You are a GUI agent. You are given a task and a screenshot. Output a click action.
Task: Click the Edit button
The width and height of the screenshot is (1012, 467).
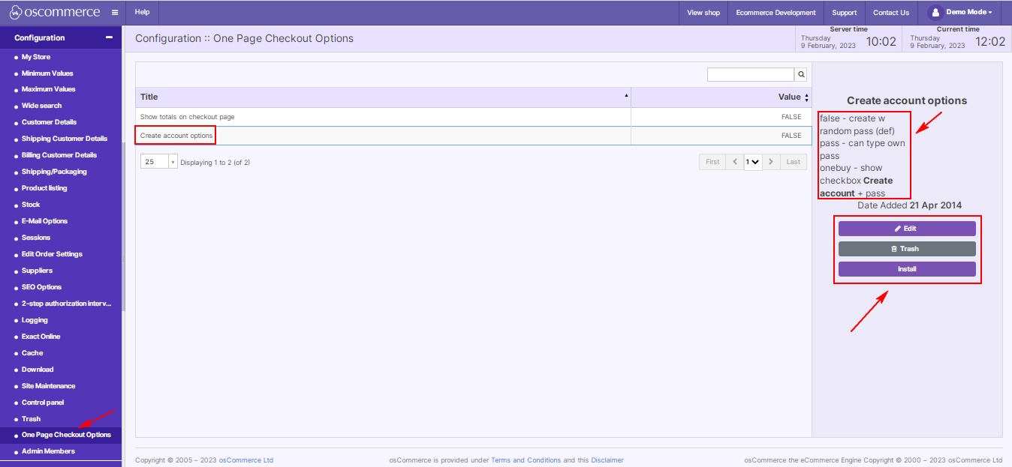point(907,229)
